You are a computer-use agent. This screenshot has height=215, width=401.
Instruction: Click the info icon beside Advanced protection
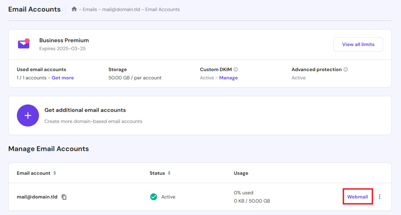coord(346,70)
